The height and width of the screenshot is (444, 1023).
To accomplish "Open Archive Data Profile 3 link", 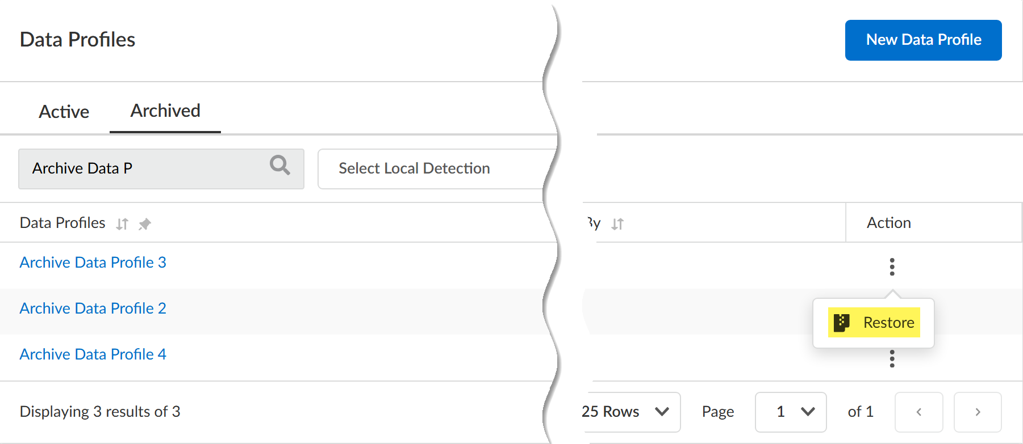I will [x=93, y=263].
